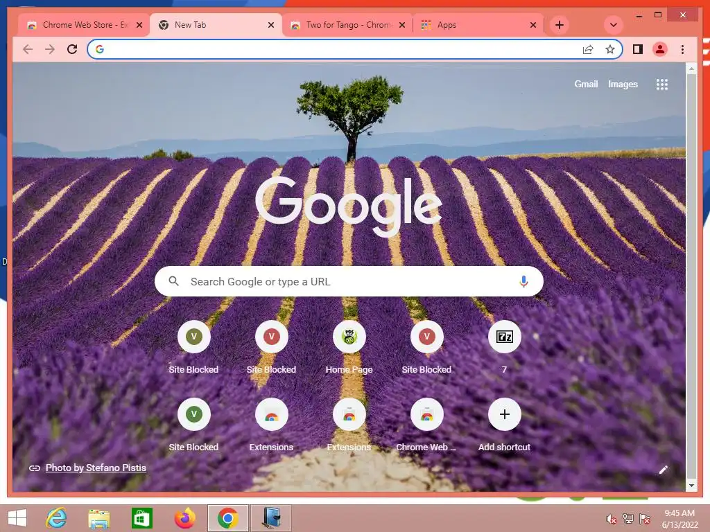Click the page scrollbar down arrow

pyautogui.click(x=691, y=486)
